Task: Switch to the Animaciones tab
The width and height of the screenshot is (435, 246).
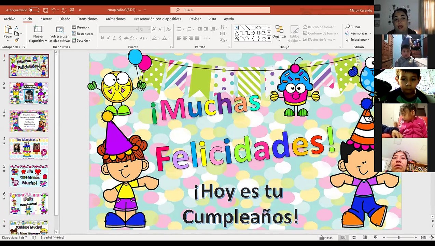Action: [115, 19]
